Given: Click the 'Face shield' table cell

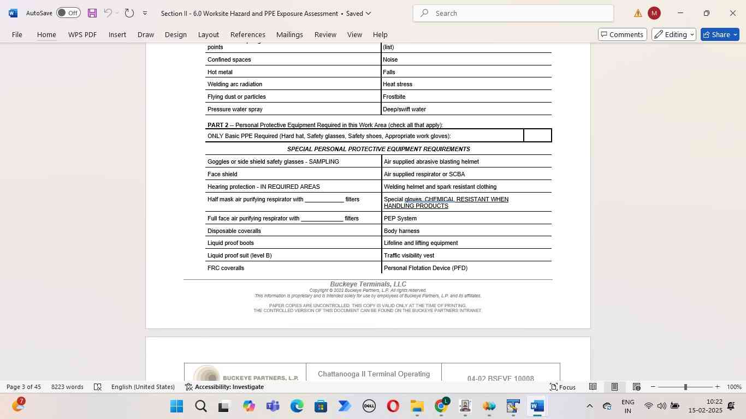Looking at the screenshot, I should (x=293, y=174).
